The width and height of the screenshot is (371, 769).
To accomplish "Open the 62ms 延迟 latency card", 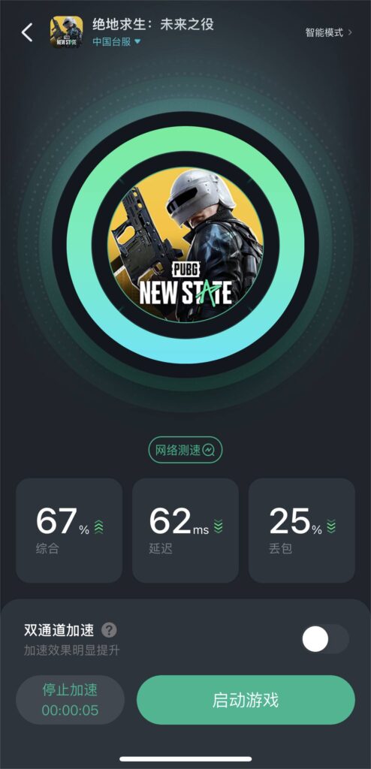I will point(185,530).
